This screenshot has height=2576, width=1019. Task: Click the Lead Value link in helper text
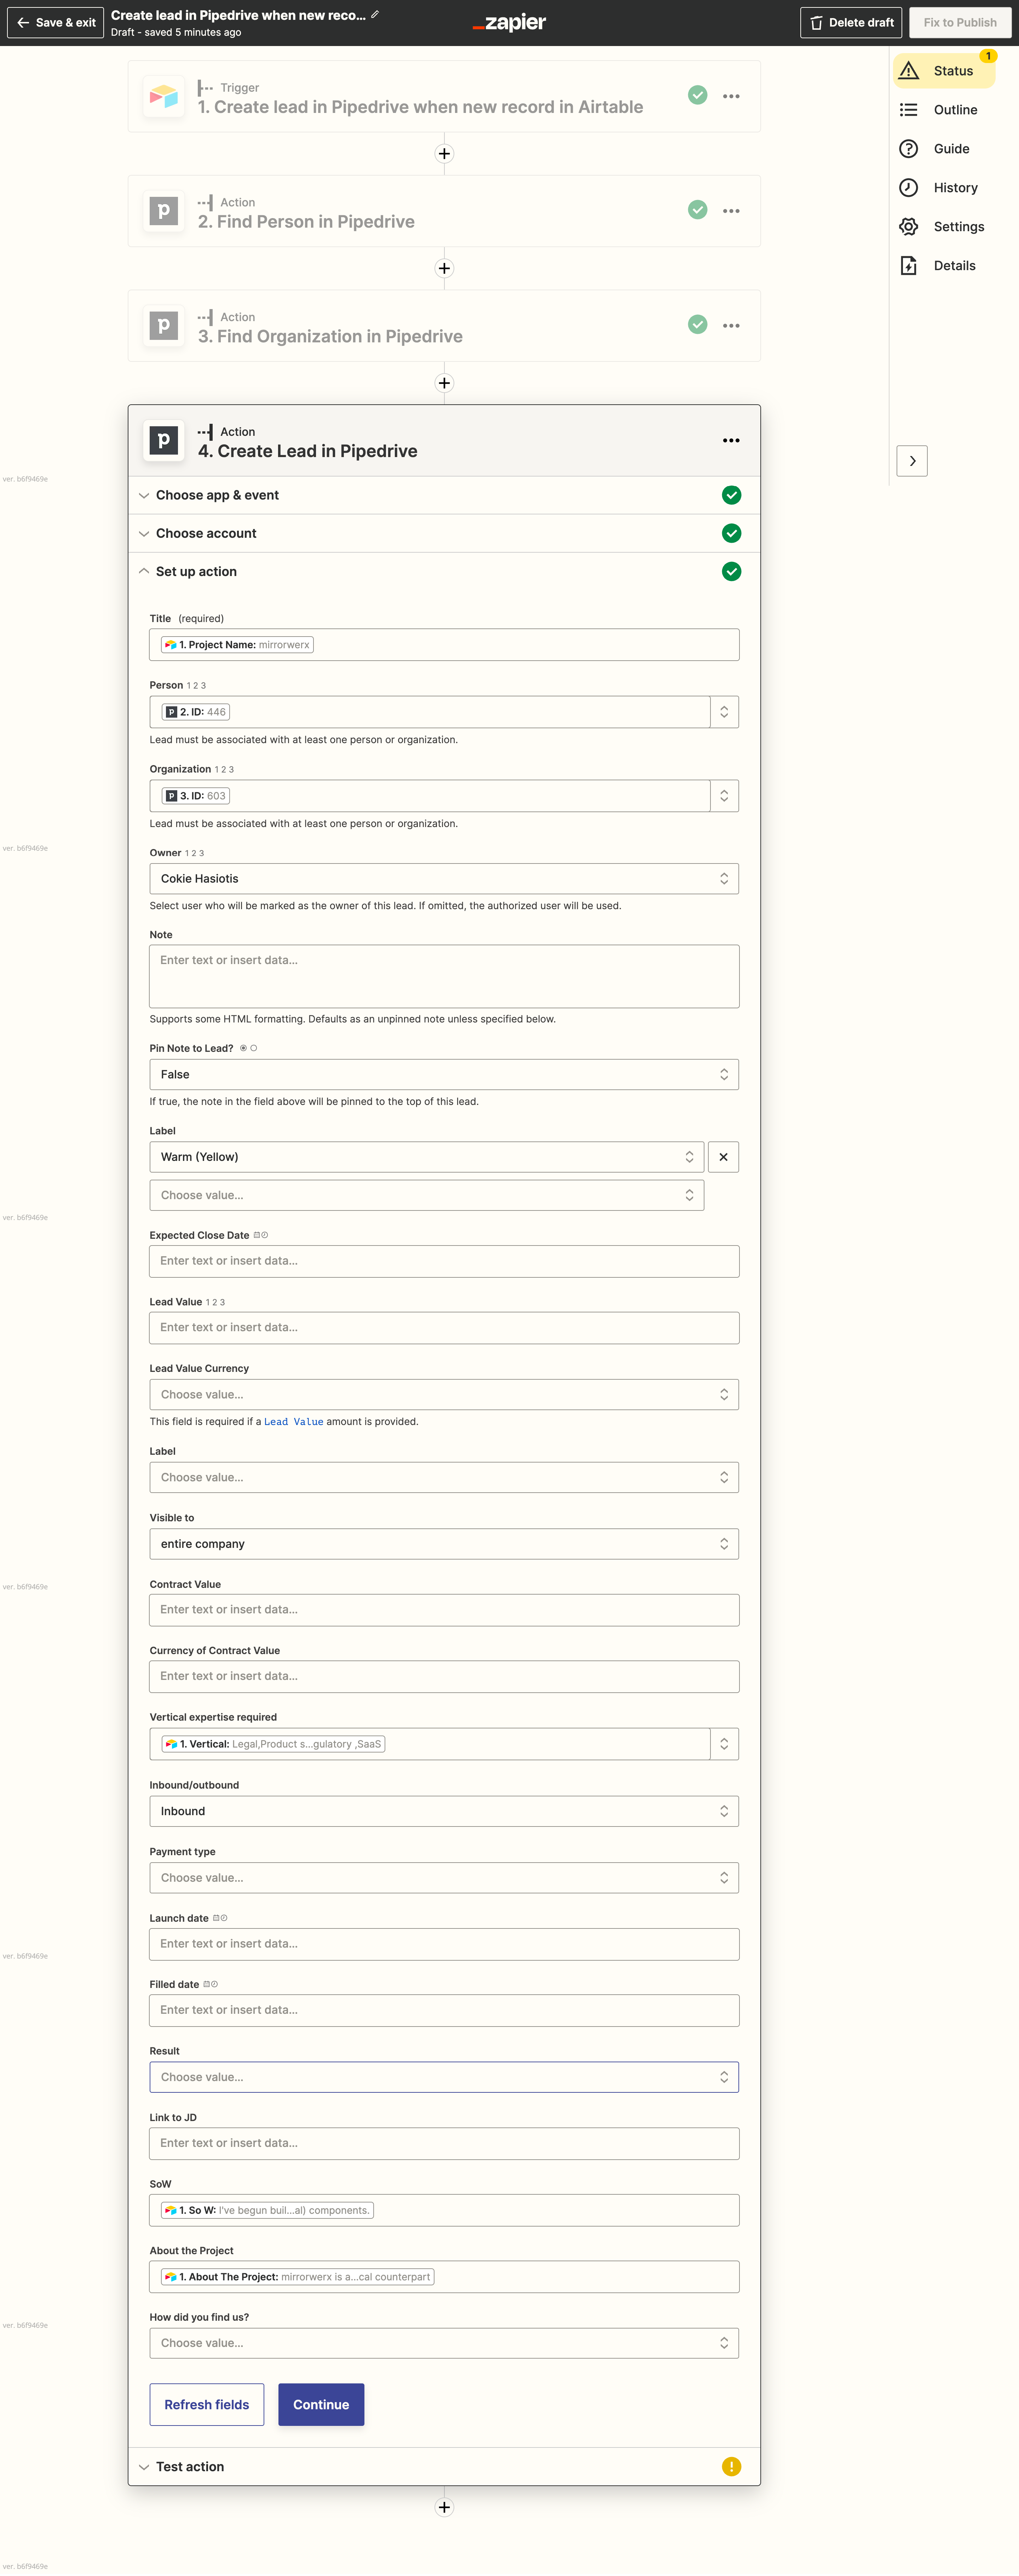pyautogui.click(x=294, y=1421)
